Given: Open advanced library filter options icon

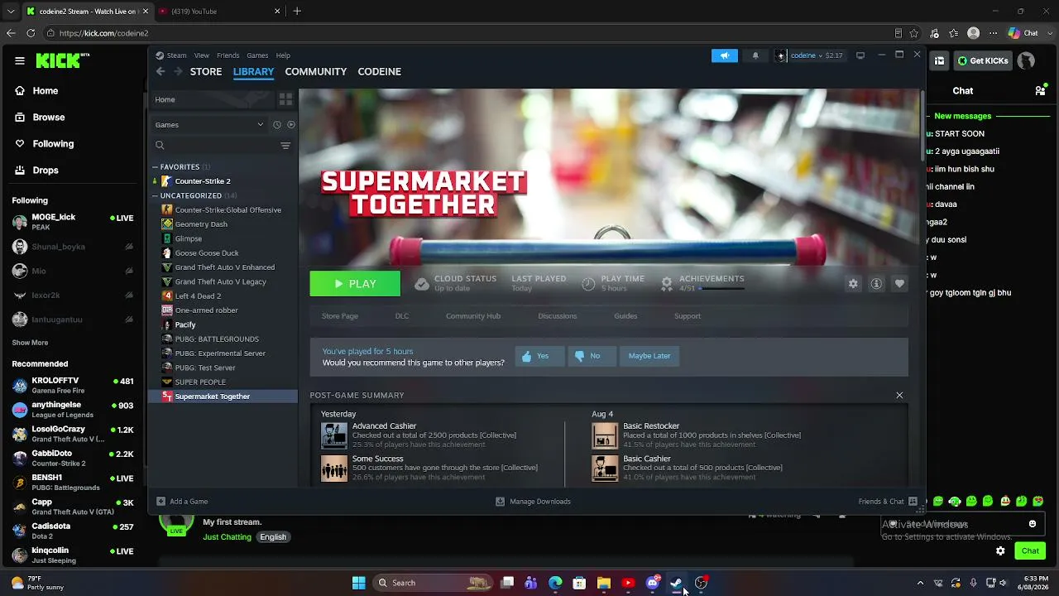Looking at the screenshot, I should coord(285,146).
